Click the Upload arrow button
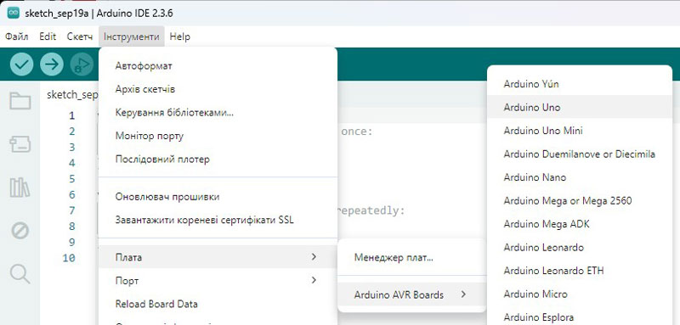The image size is (680, 325). [52, 64]
